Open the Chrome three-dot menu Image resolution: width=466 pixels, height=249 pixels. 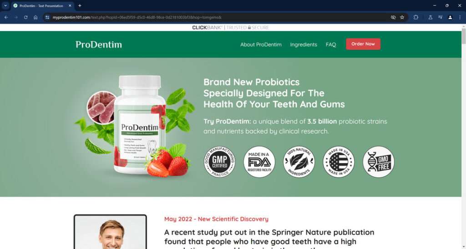460,17
